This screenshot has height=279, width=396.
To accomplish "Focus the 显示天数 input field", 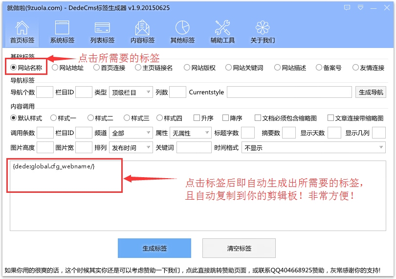I will coord(334,133).
